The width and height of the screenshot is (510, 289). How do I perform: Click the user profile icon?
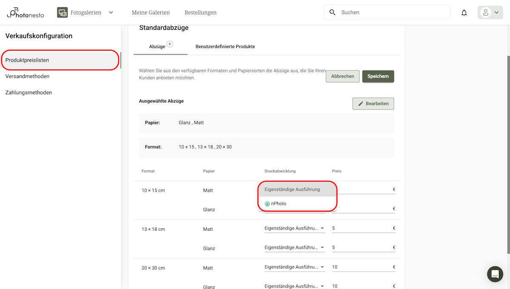tap(485, 12)
